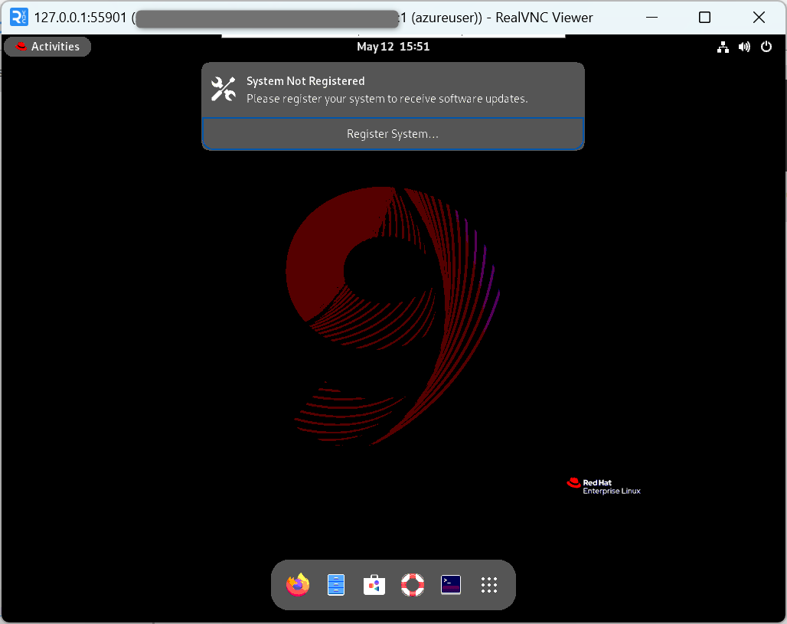Click the tools icon in the notification
The width and height of the screenshot is (787, 624).
[x=224, y=90]
